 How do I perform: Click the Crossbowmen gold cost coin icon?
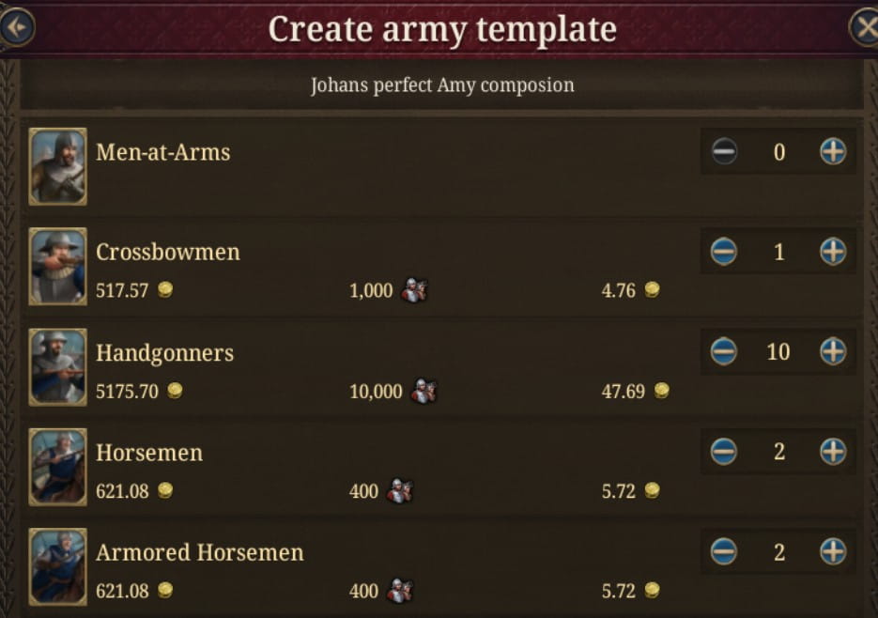(165, 290)
